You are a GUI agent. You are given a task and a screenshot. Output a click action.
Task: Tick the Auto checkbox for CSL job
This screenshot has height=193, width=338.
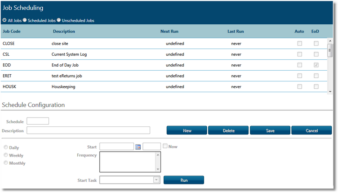pos(300,54)
